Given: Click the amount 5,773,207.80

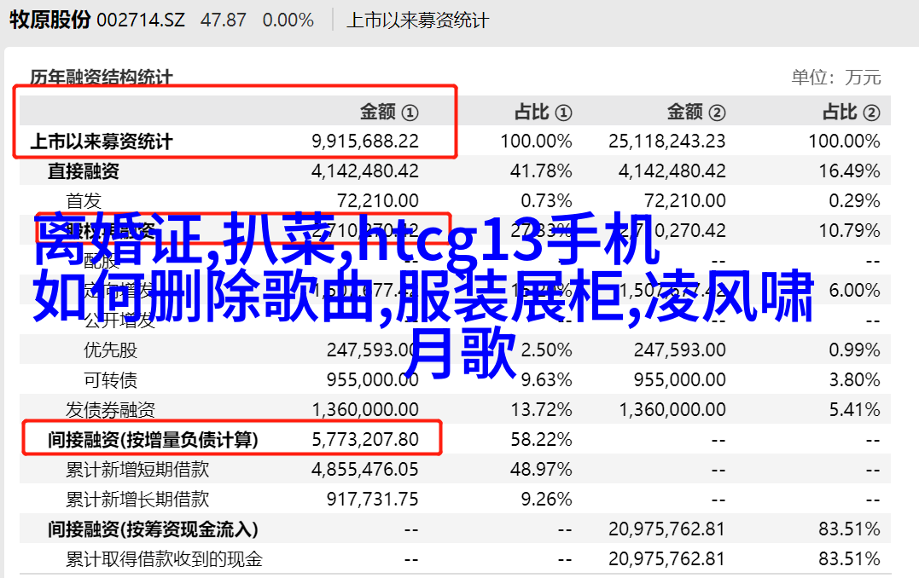Looking at the screenshot, I should (x=365, y=440).
